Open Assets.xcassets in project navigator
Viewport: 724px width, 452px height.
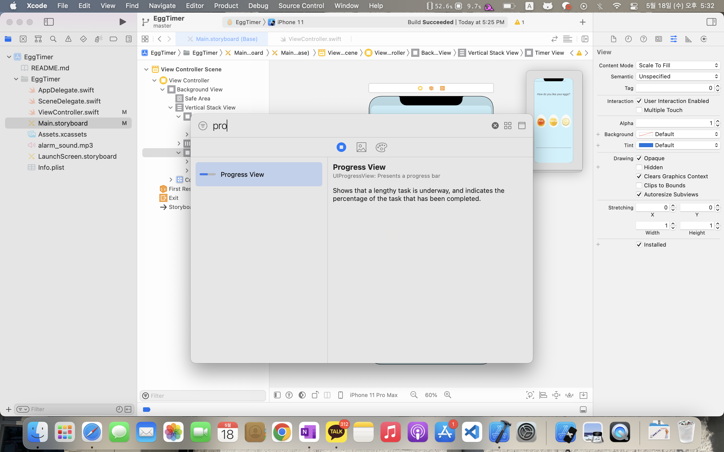[62, 134]
